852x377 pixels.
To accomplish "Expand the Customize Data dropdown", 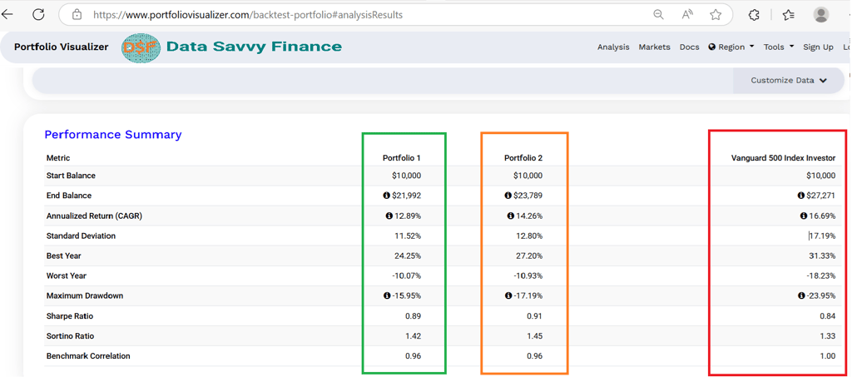I will click(x=789, y=81).
